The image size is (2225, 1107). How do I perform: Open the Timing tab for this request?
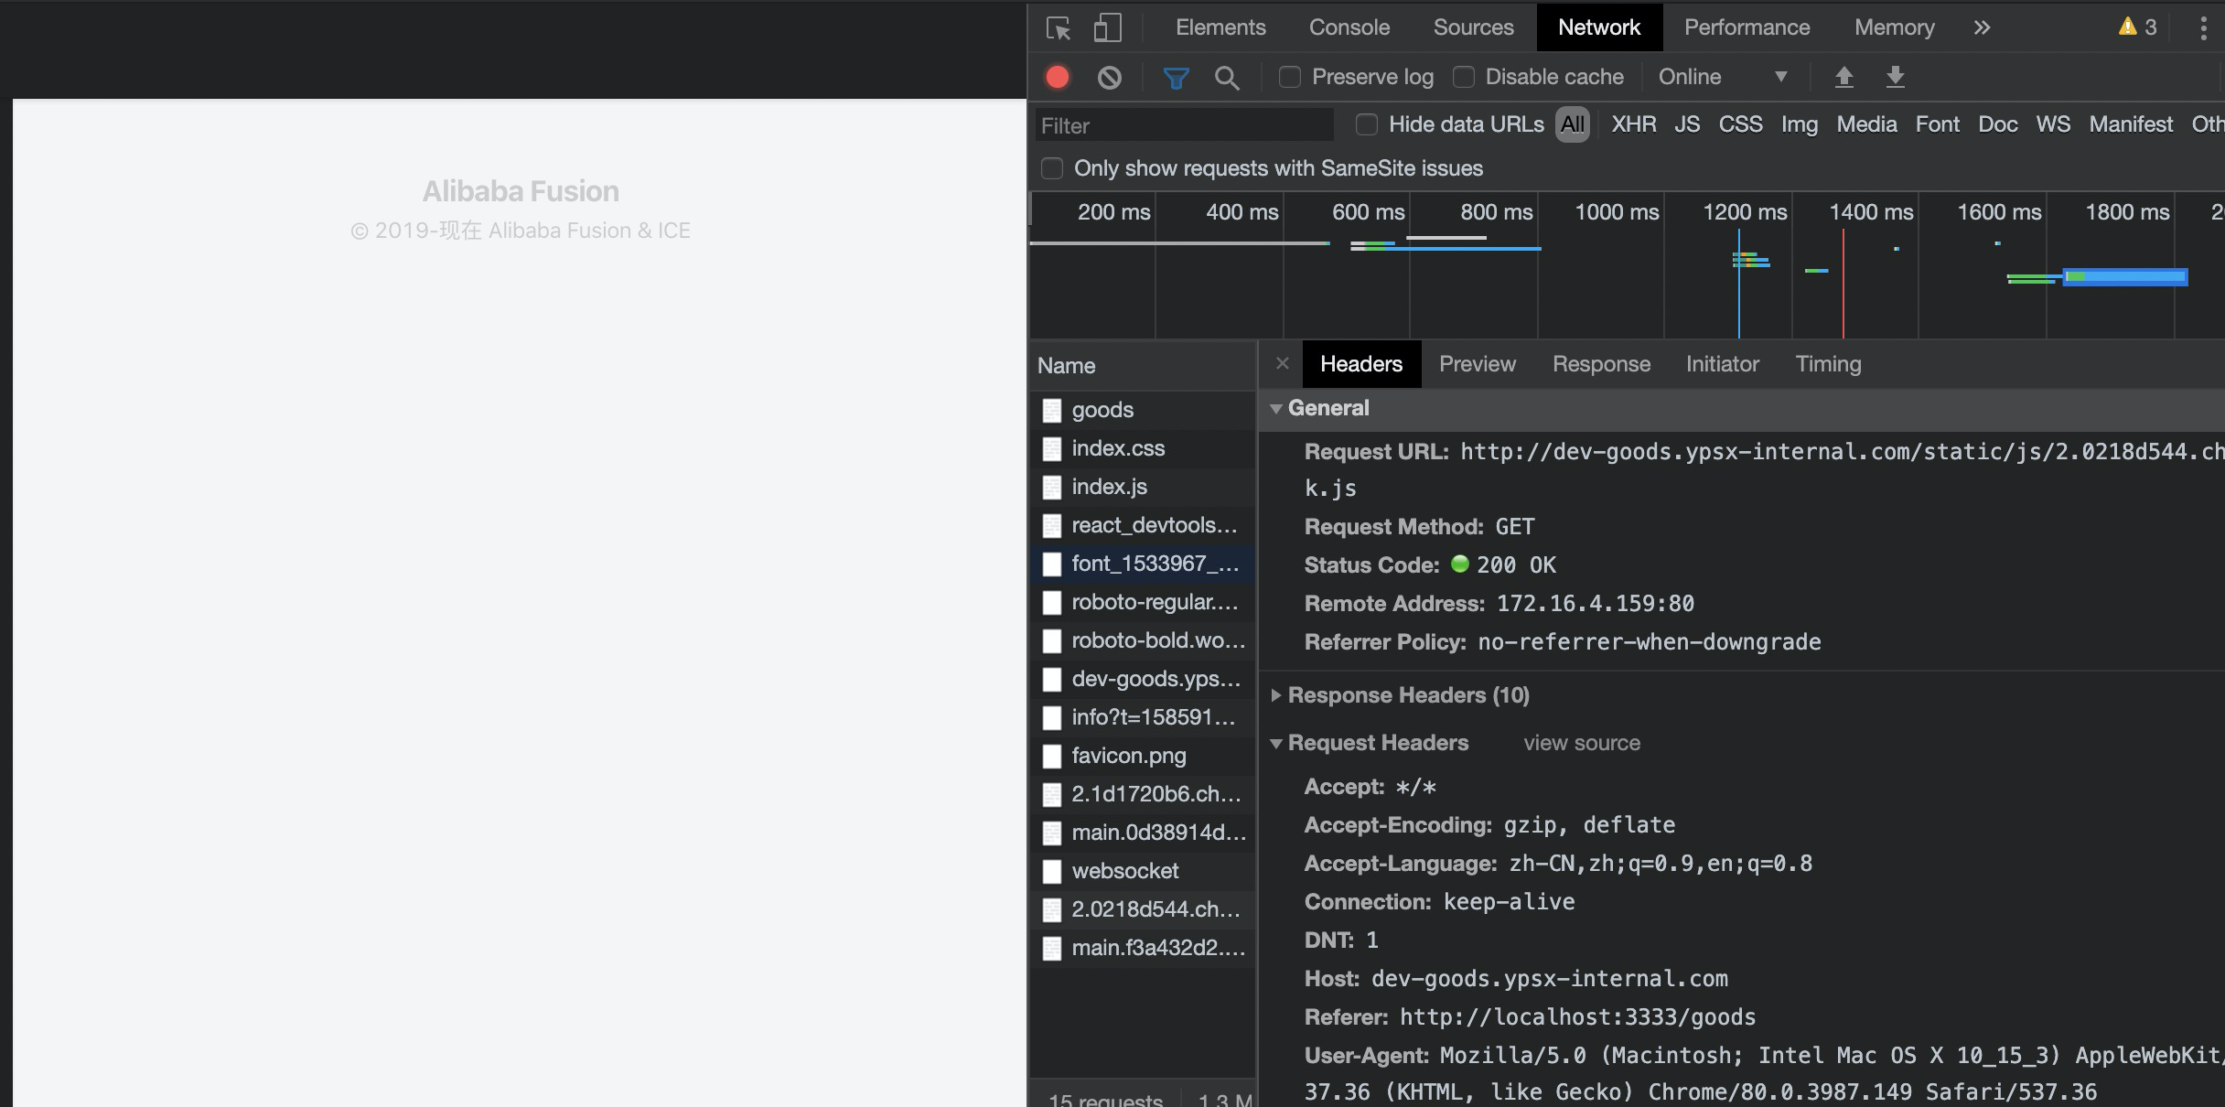point(1827,363)
